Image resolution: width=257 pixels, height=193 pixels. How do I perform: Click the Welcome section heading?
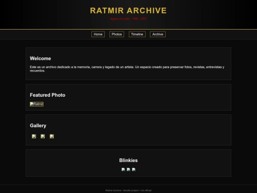[40, 59]
